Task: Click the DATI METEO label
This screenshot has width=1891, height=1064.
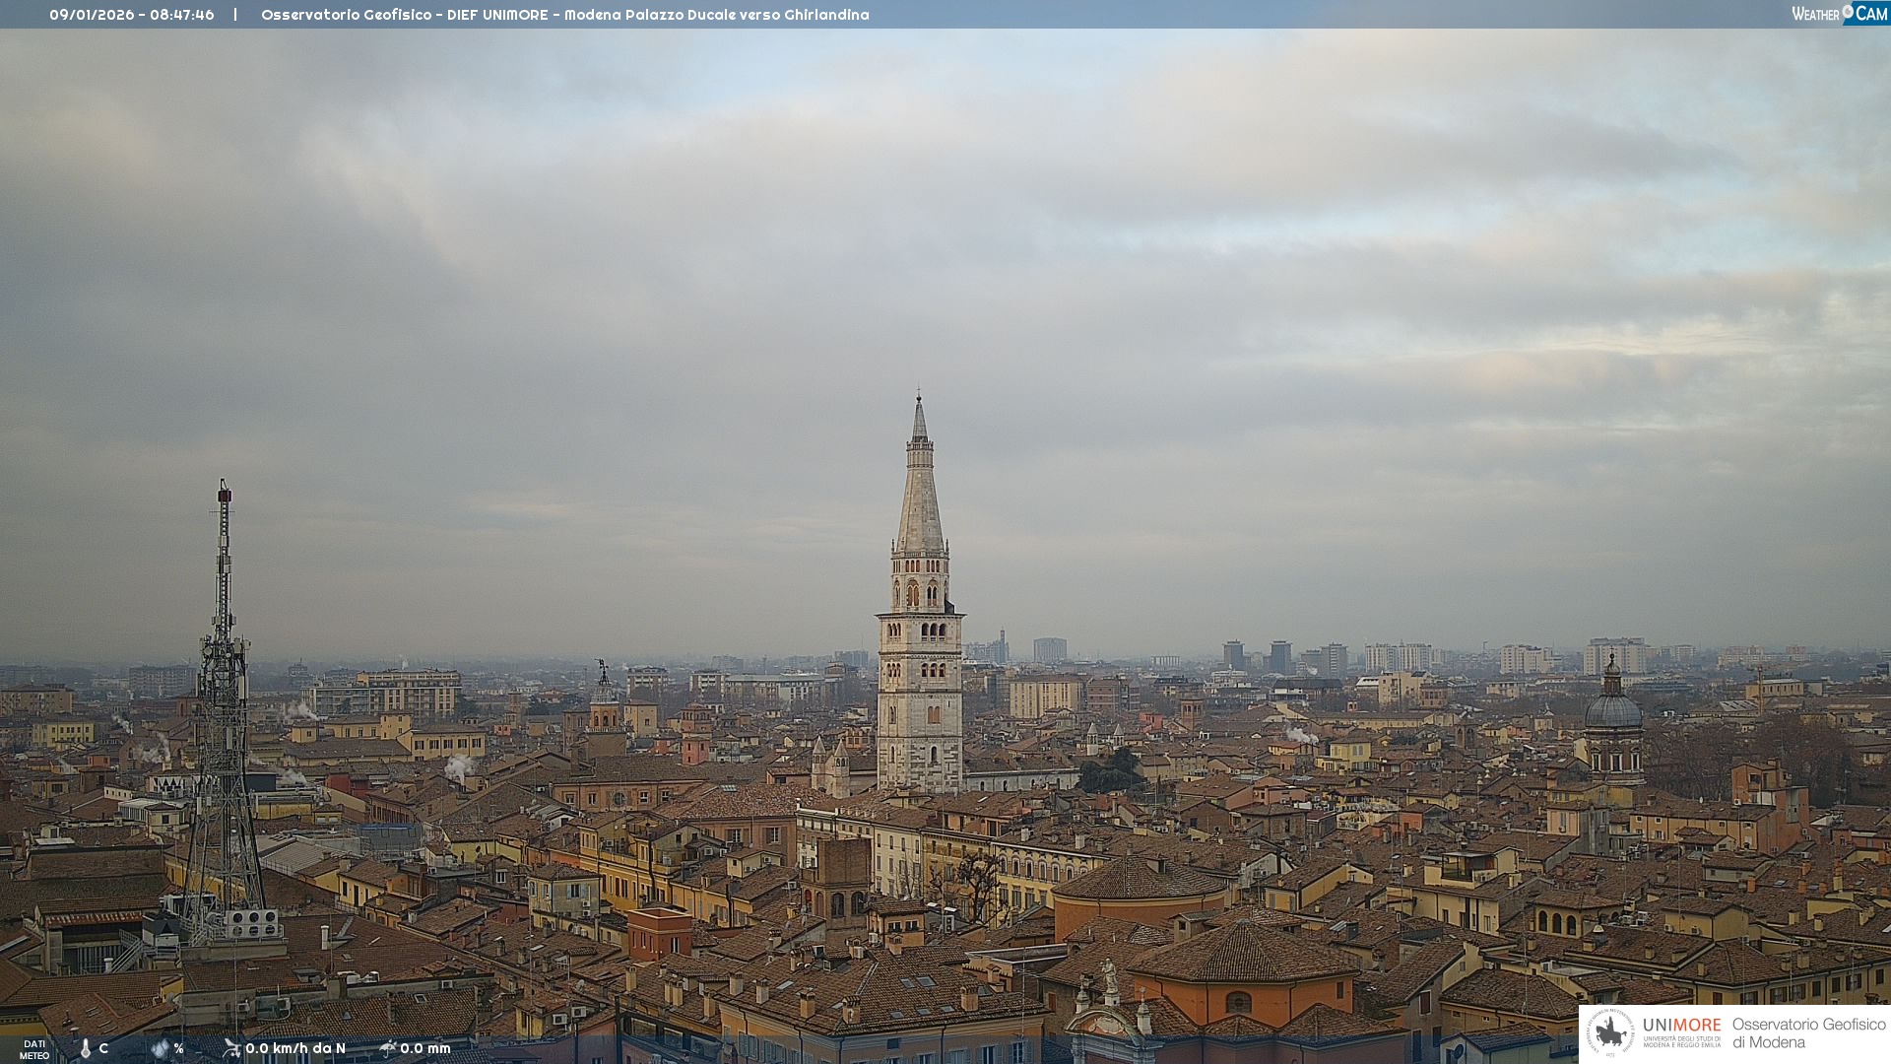Action: pos(34,1050)
